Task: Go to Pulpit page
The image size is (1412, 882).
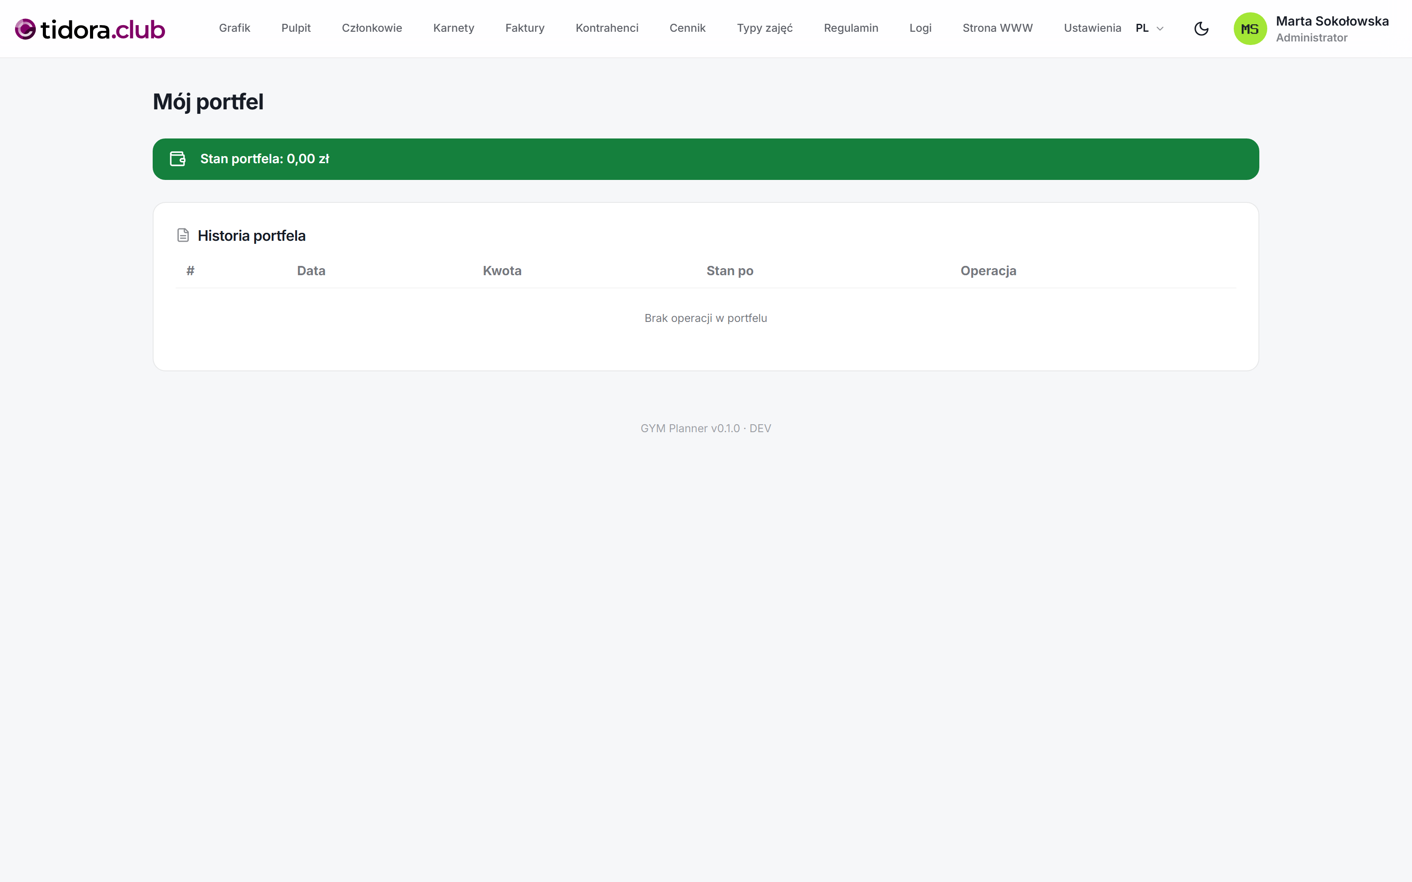Action: [296, 28]
